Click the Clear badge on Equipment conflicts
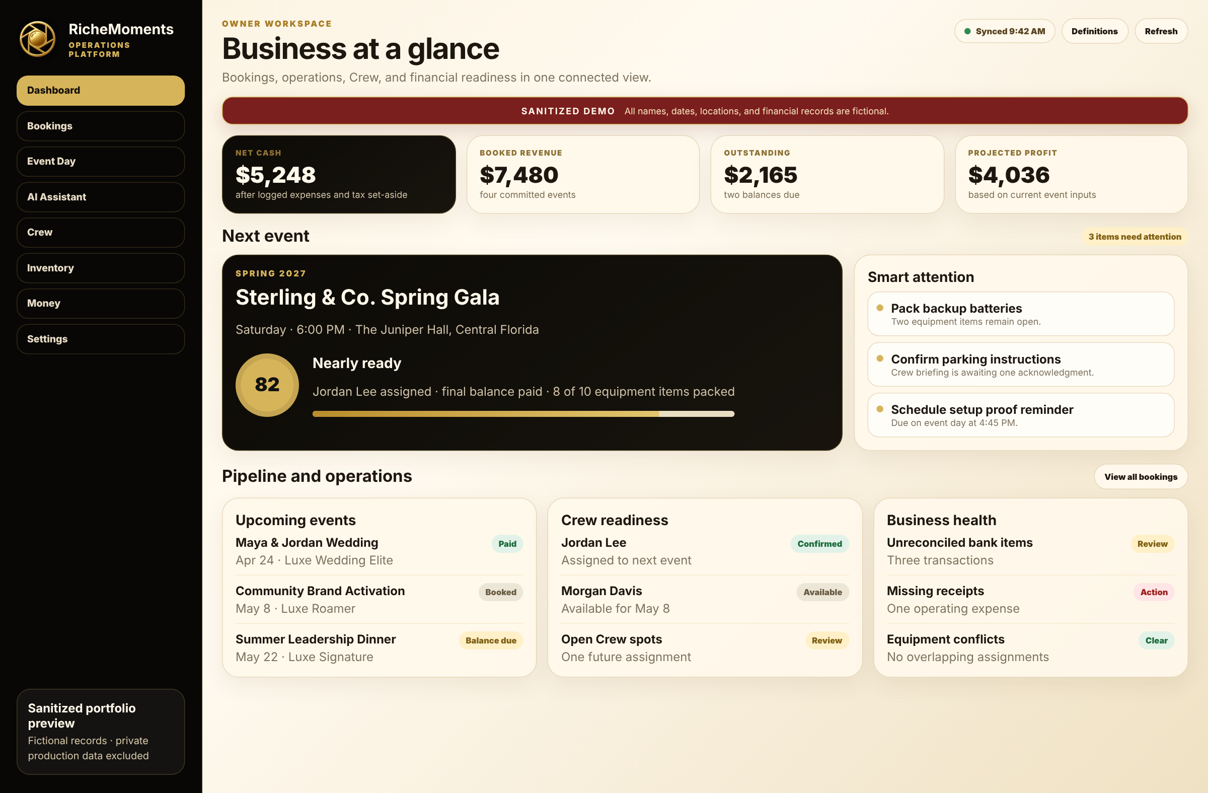 tap(1156, 641)
